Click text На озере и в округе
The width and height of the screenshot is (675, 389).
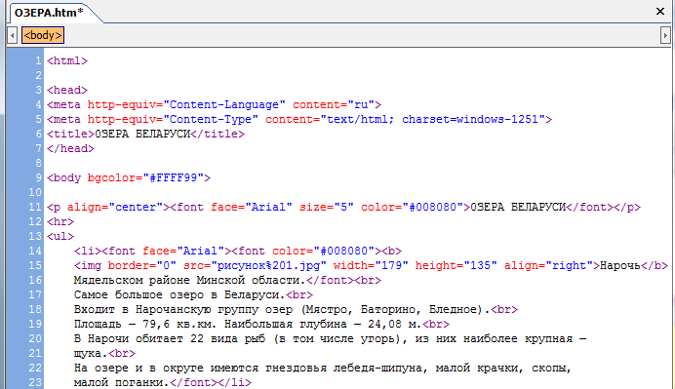click(139, 368)
